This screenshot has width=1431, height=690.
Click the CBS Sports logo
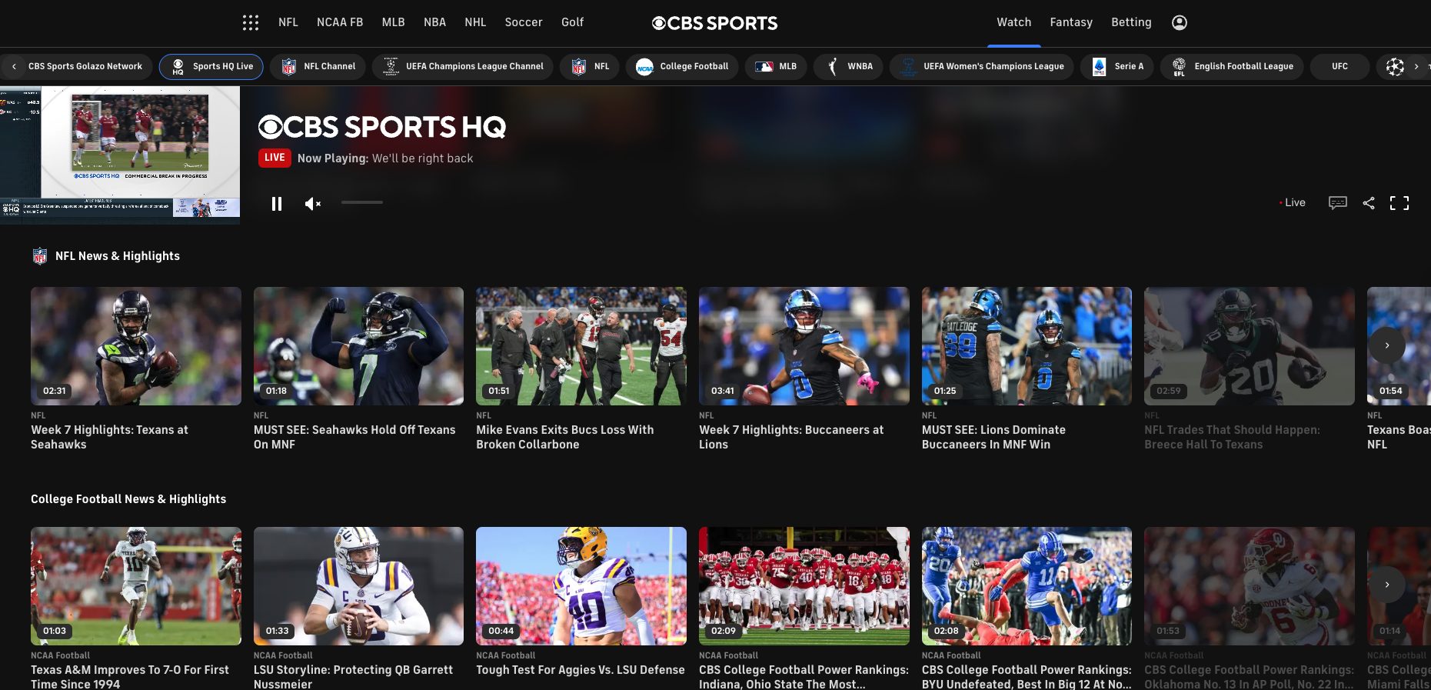[714, 23]
